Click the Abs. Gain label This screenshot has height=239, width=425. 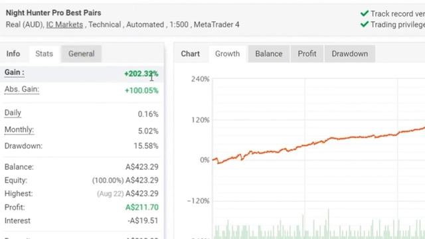tap(22, 90)
